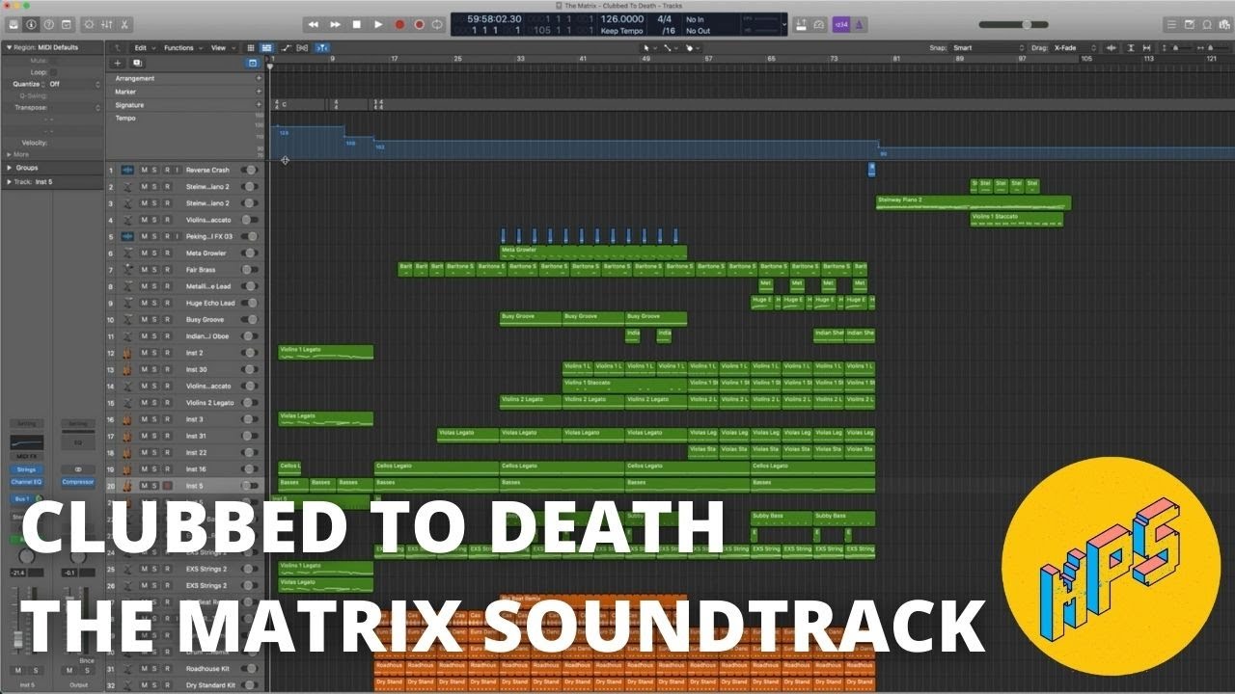Screen dimensions: 1235x694
Task: Open the Library panel icon
Action: click(x=14, y=24)
